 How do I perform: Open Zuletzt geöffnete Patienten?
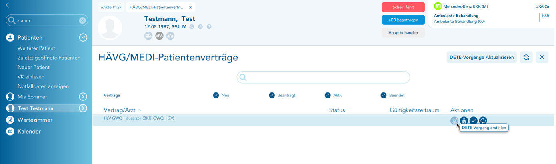(49, 58)
